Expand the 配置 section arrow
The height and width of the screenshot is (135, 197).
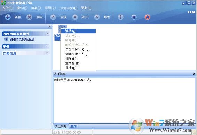pyautogui.click(x=47, y=46)
